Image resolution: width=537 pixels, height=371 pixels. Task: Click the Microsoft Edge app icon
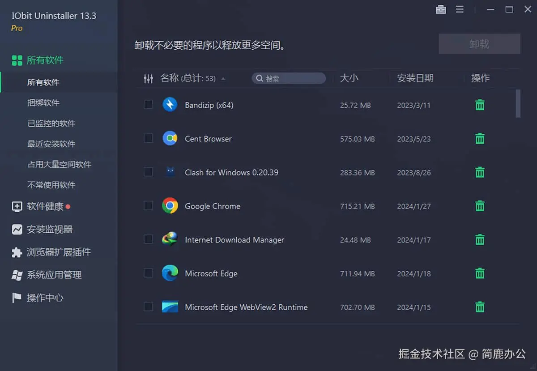tap(170, 273)
